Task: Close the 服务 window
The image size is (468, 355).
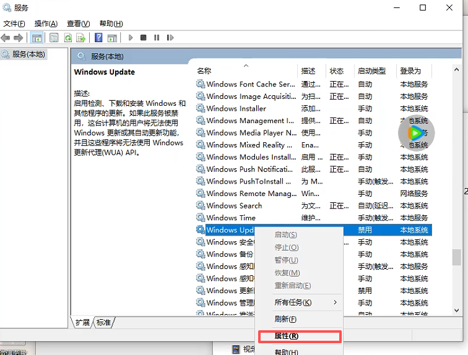Action: pyautogui.click(x=449, y=7)
